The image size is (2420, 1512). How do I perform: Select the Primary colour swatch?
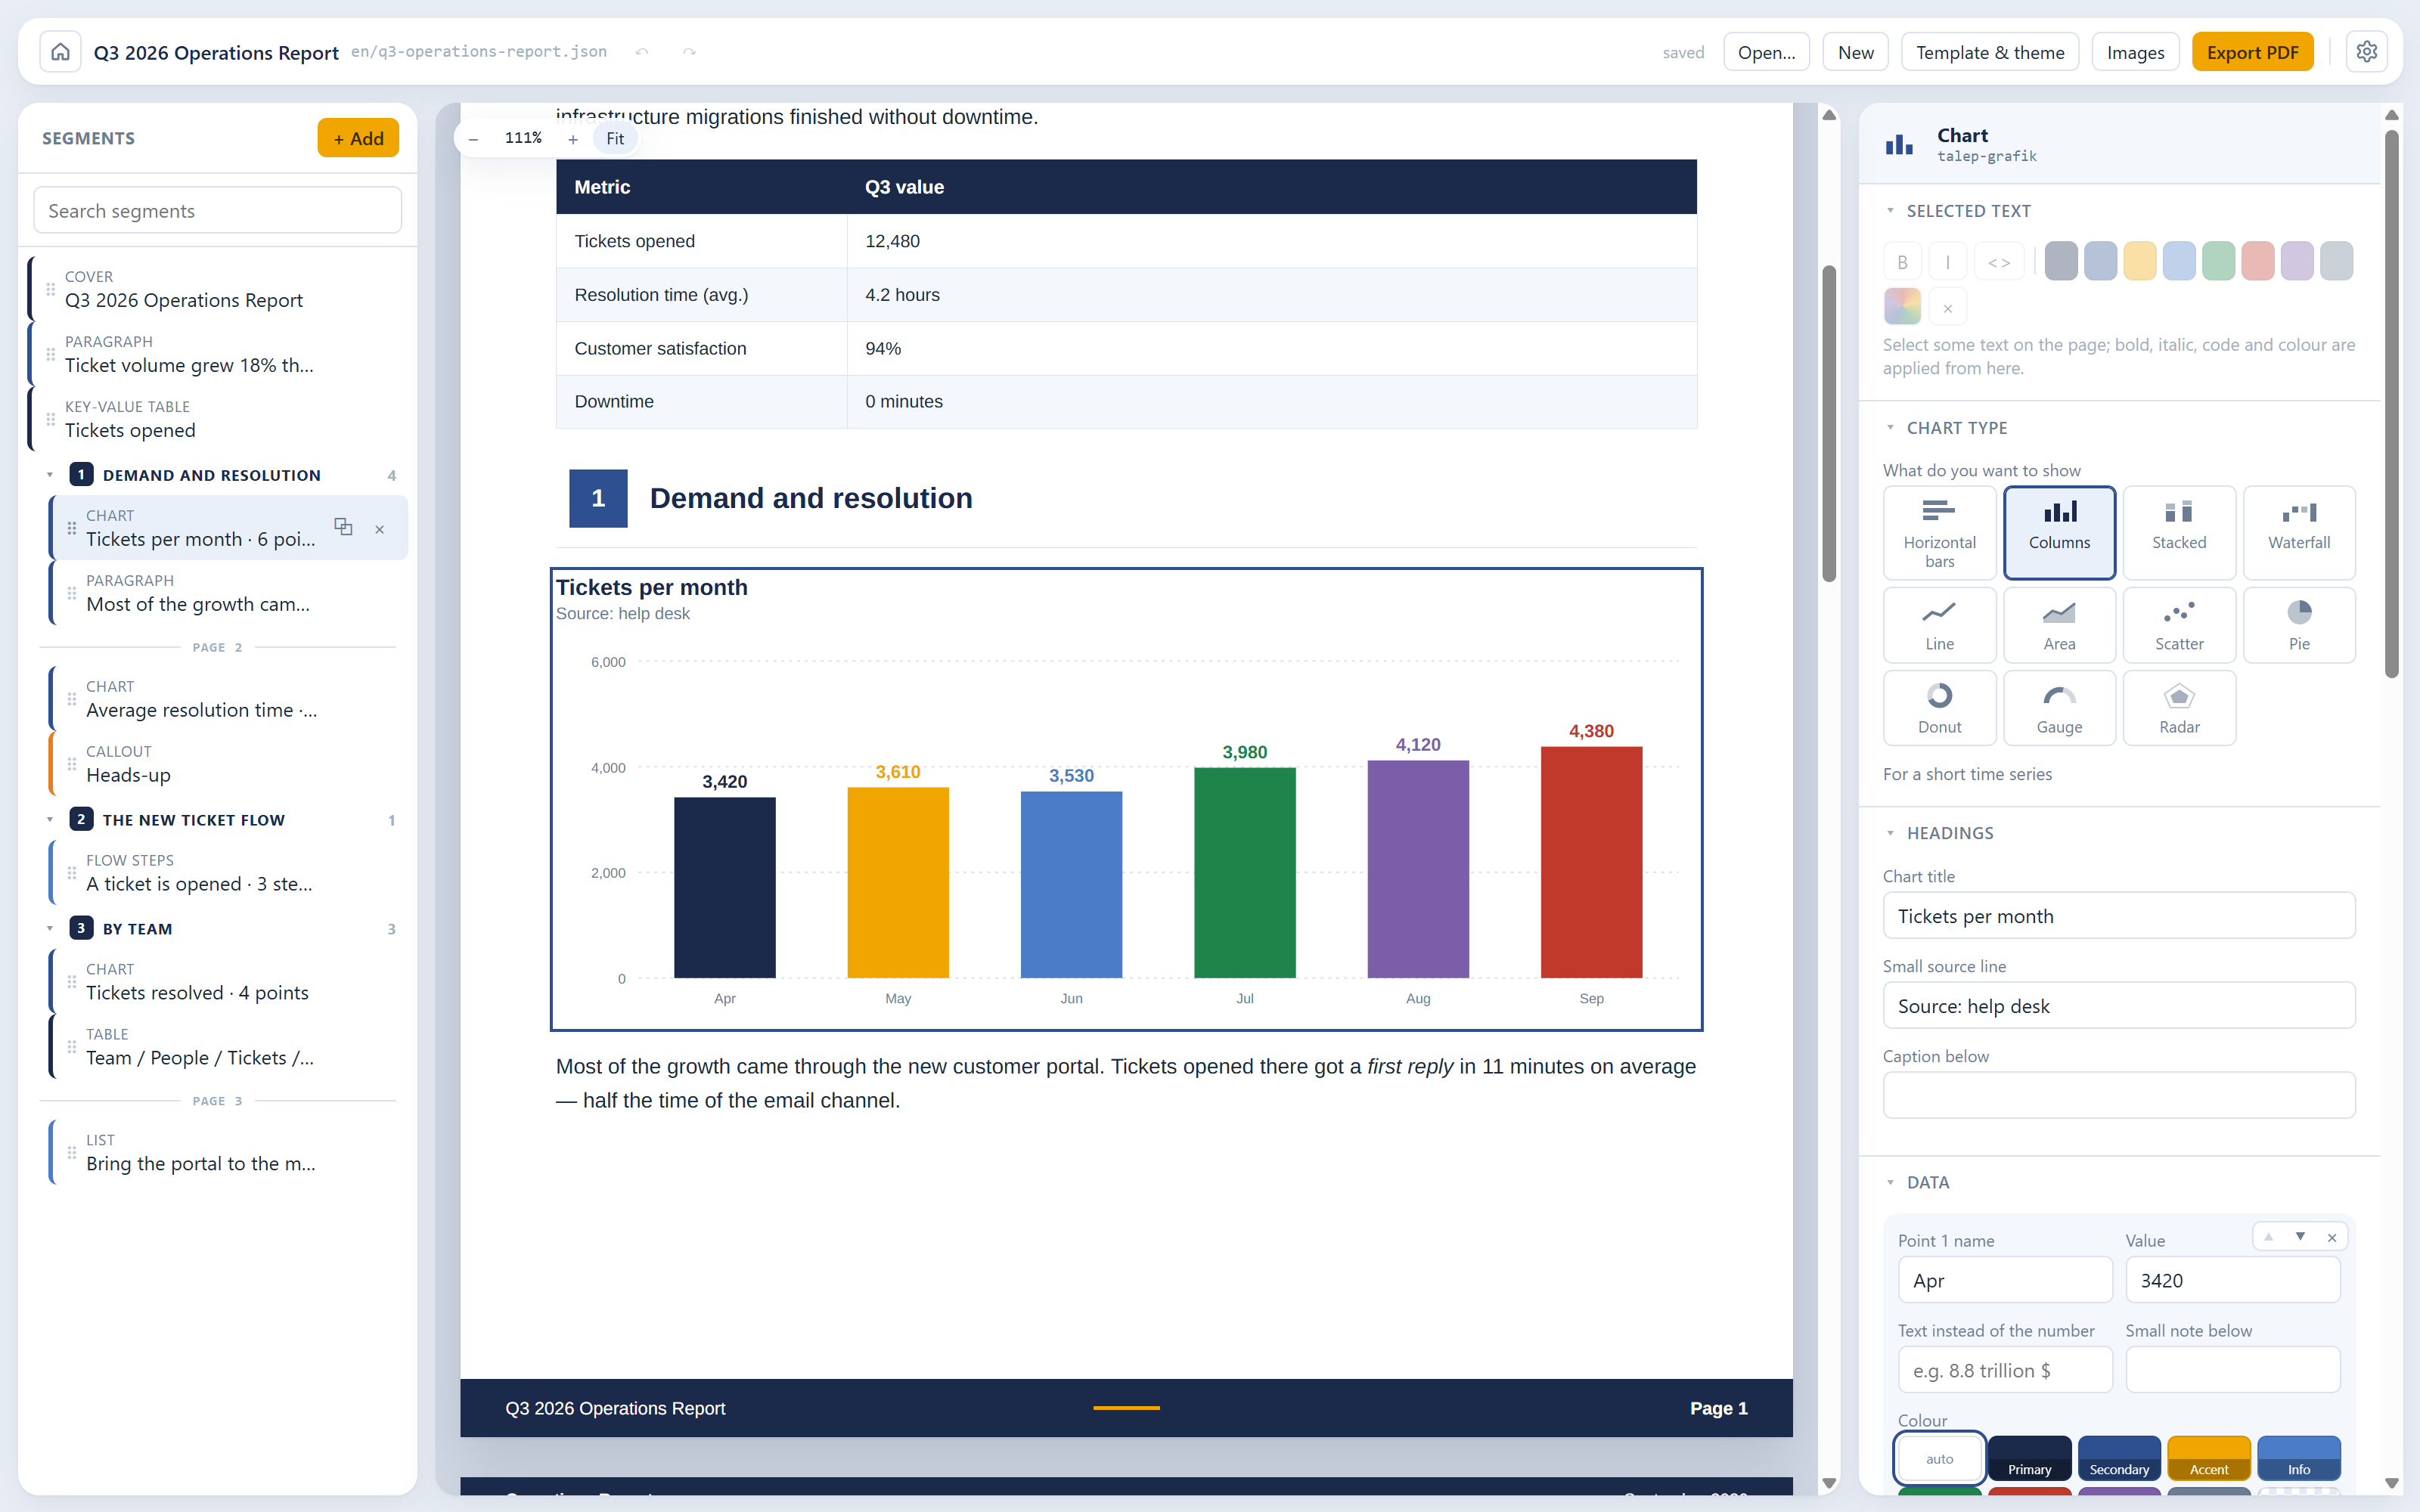[x=2029, y=1458]
